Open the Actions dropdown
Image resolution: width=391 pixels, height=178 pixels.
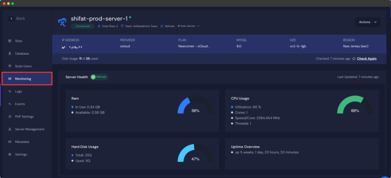click(368, 22)
